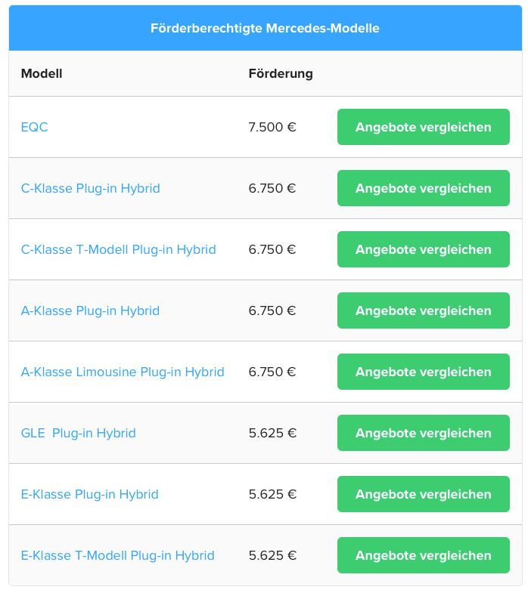The height and width of the screenshot is (593, 528).
Task: Click Angebote vergleichen for the A-Klasse Plug-in Hybrid
Action: [x=424, y=311]
